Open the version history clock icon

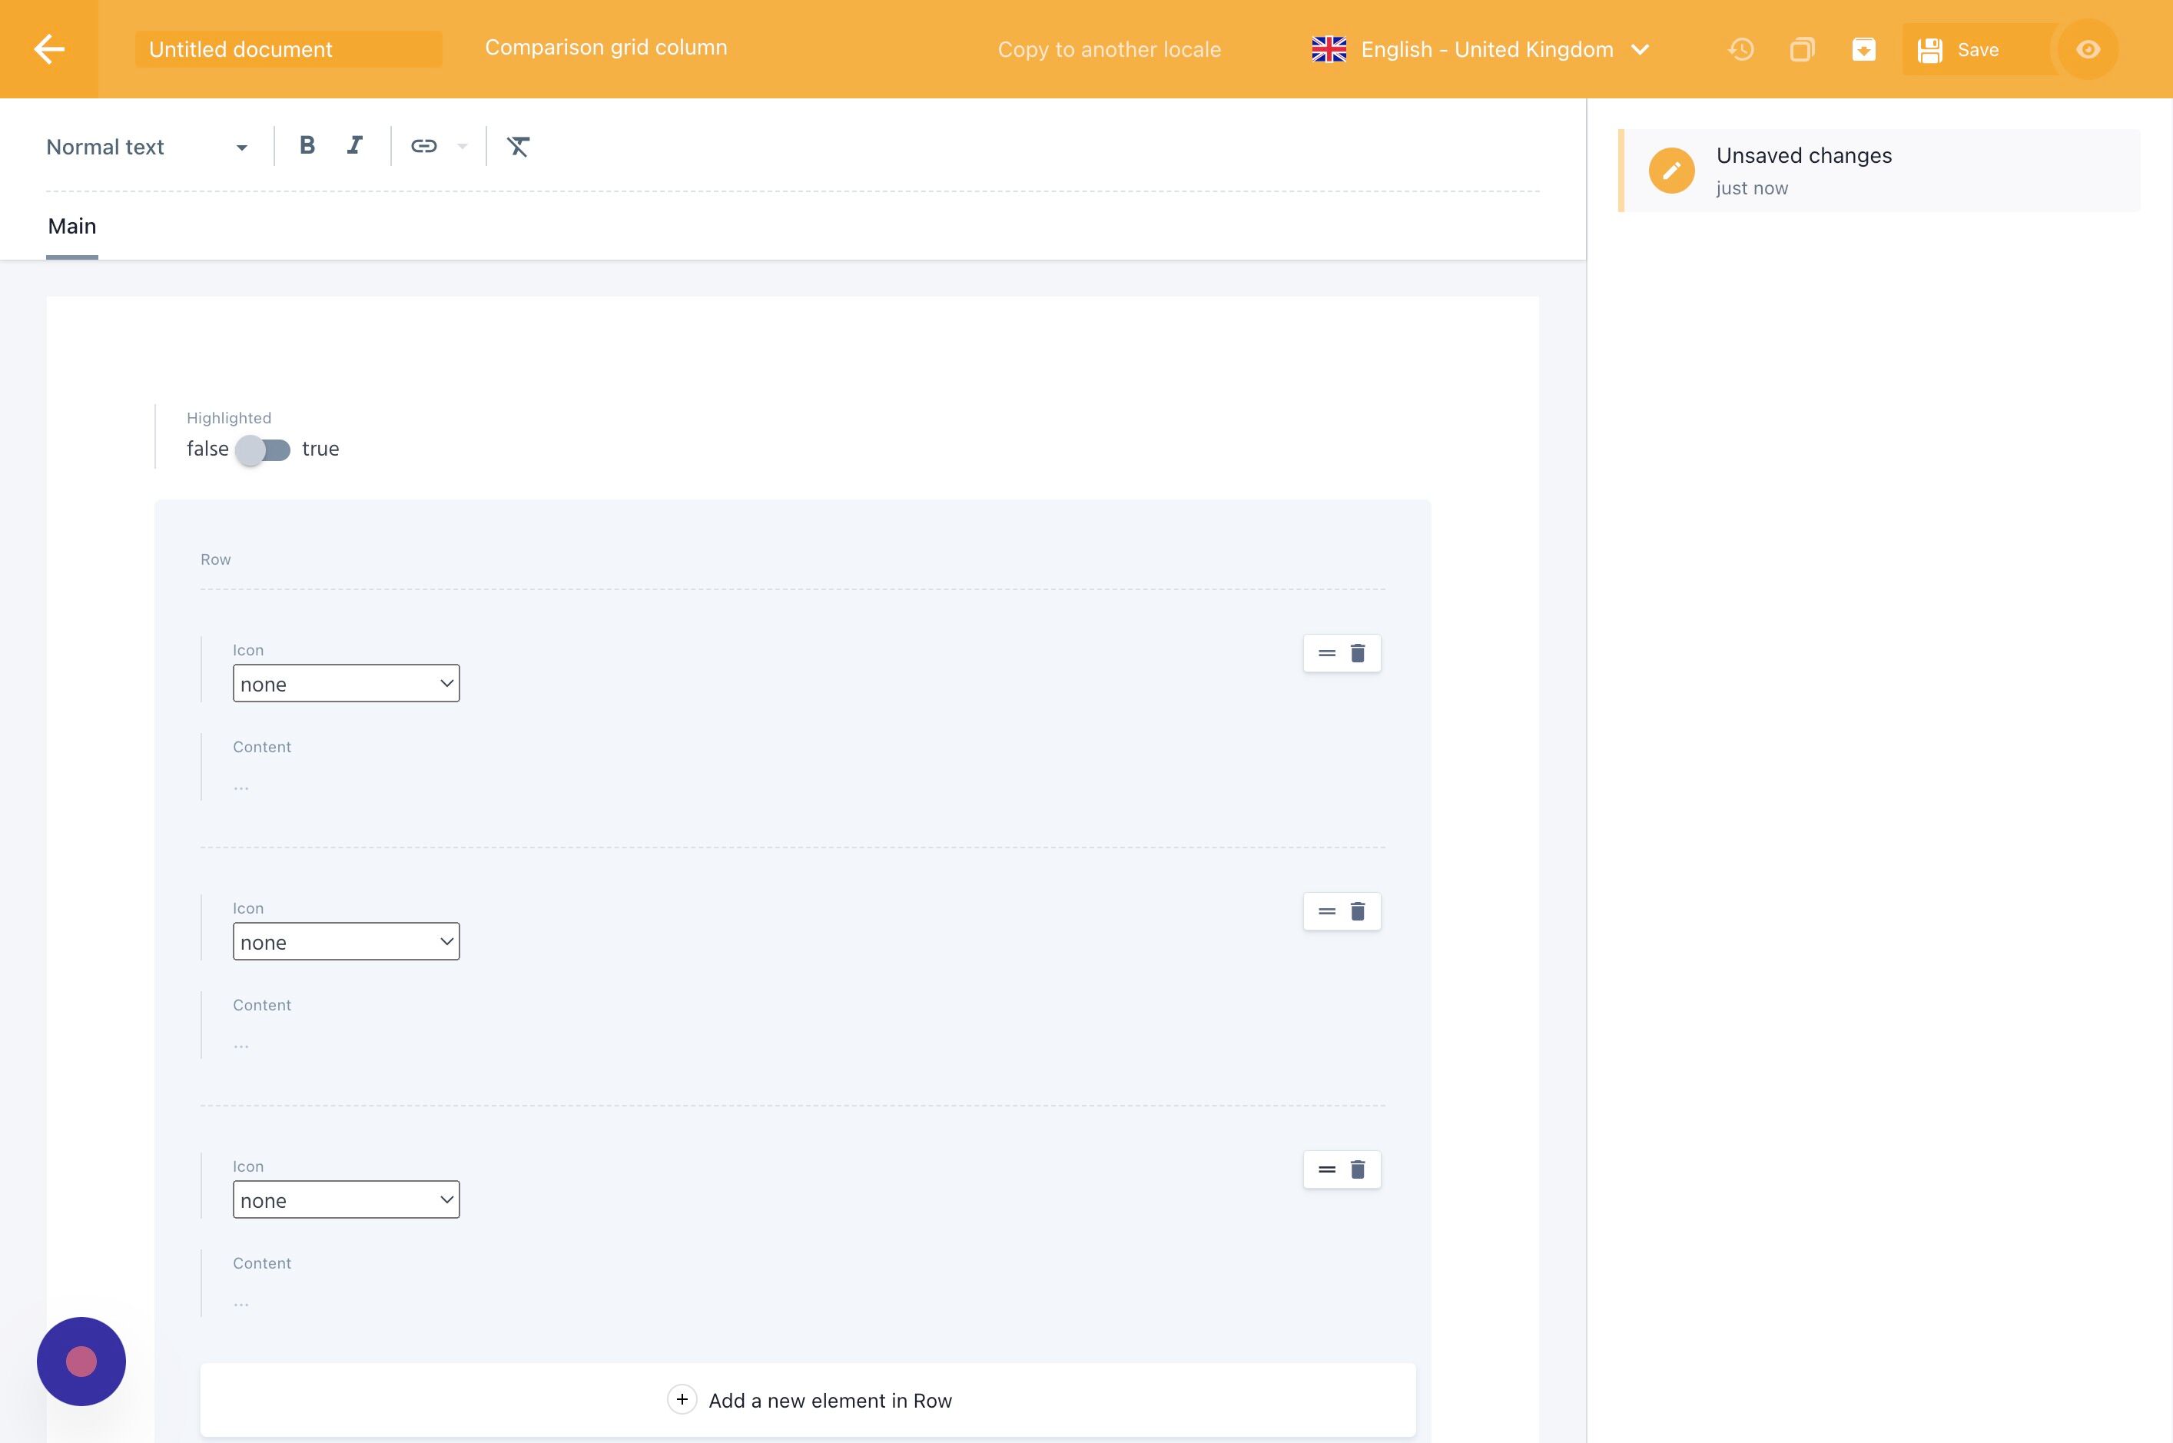pyautogui.click(x=1740, y=50)
